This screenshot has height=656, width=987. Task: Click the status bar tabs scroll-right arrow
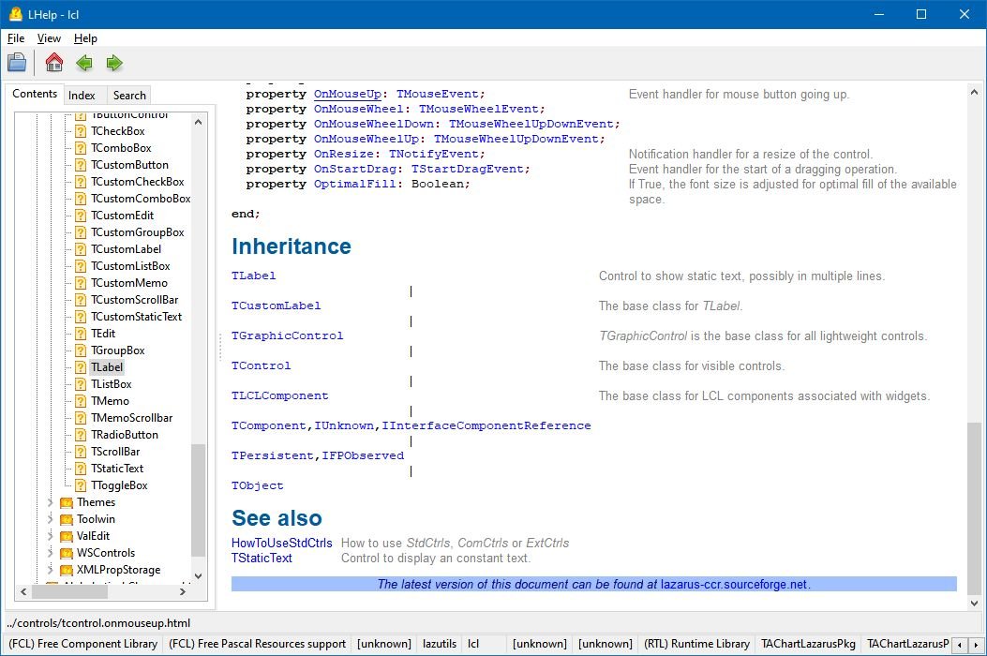click(976, 645)
